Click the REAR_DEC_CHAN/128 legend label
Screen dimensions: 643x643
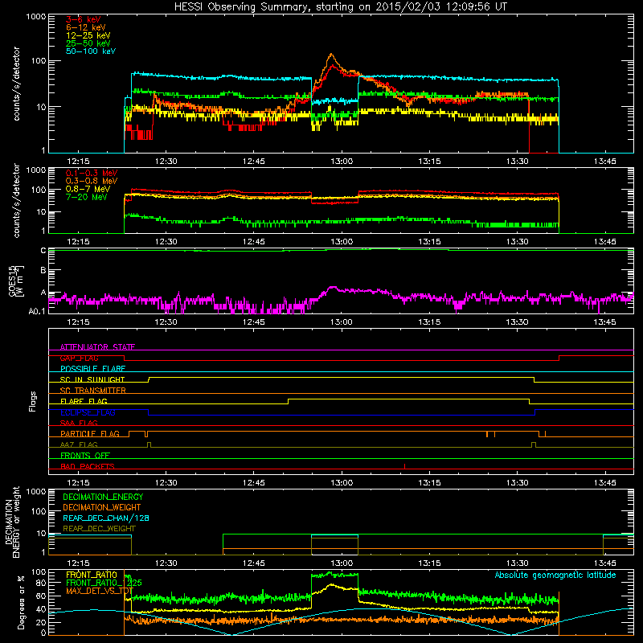tap(106, 518)
